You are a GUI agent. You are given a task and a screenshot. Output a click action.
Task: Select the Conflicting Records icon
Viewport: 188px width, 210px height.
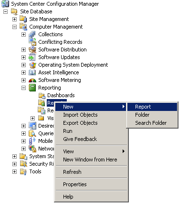click(32, 42)
